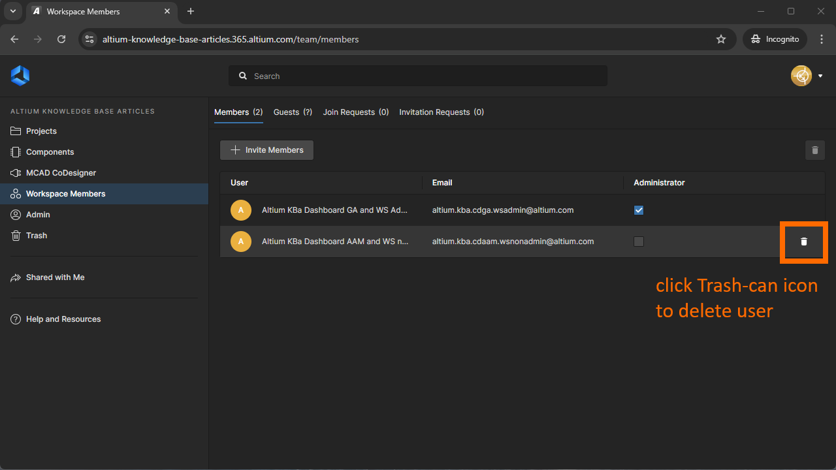Open Help and Resources

coord(63,319)
